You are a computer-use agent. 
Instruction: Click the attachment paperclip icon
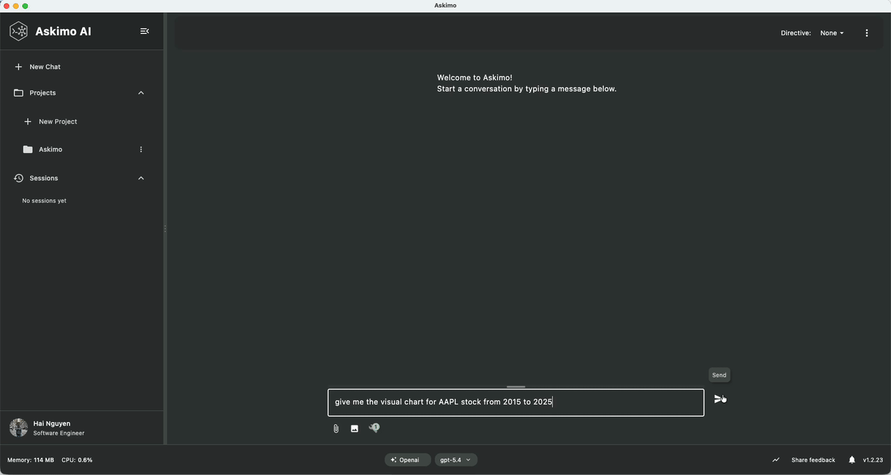pyautogui.click(x=336, y=428)
